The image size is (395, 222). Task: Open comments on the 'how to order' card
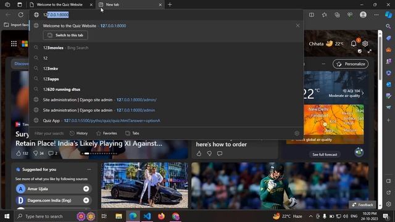tap(220, 154)
